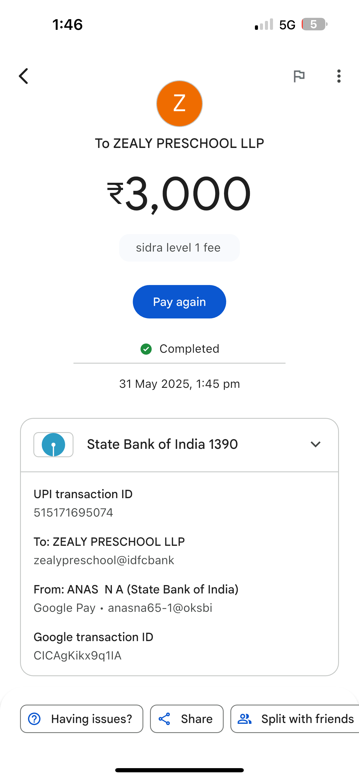Tap the people group icon
The image size is (359, 779).
(x=244, y=719)
